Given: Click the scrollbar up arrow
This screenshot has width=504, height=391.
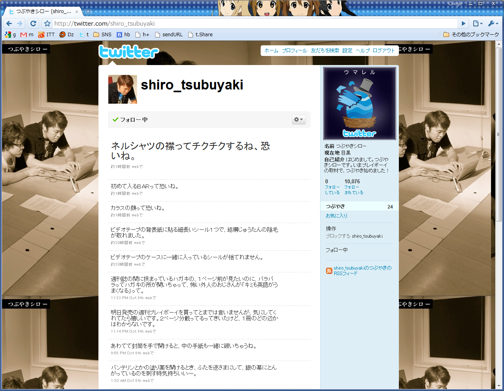Looking at the screenshot, I should coord(499,44).
